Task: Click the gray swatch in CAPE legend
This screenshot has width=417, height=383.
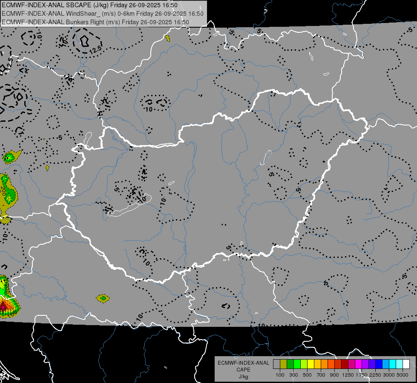Action: pyautogui.click(x=276, y=364)
